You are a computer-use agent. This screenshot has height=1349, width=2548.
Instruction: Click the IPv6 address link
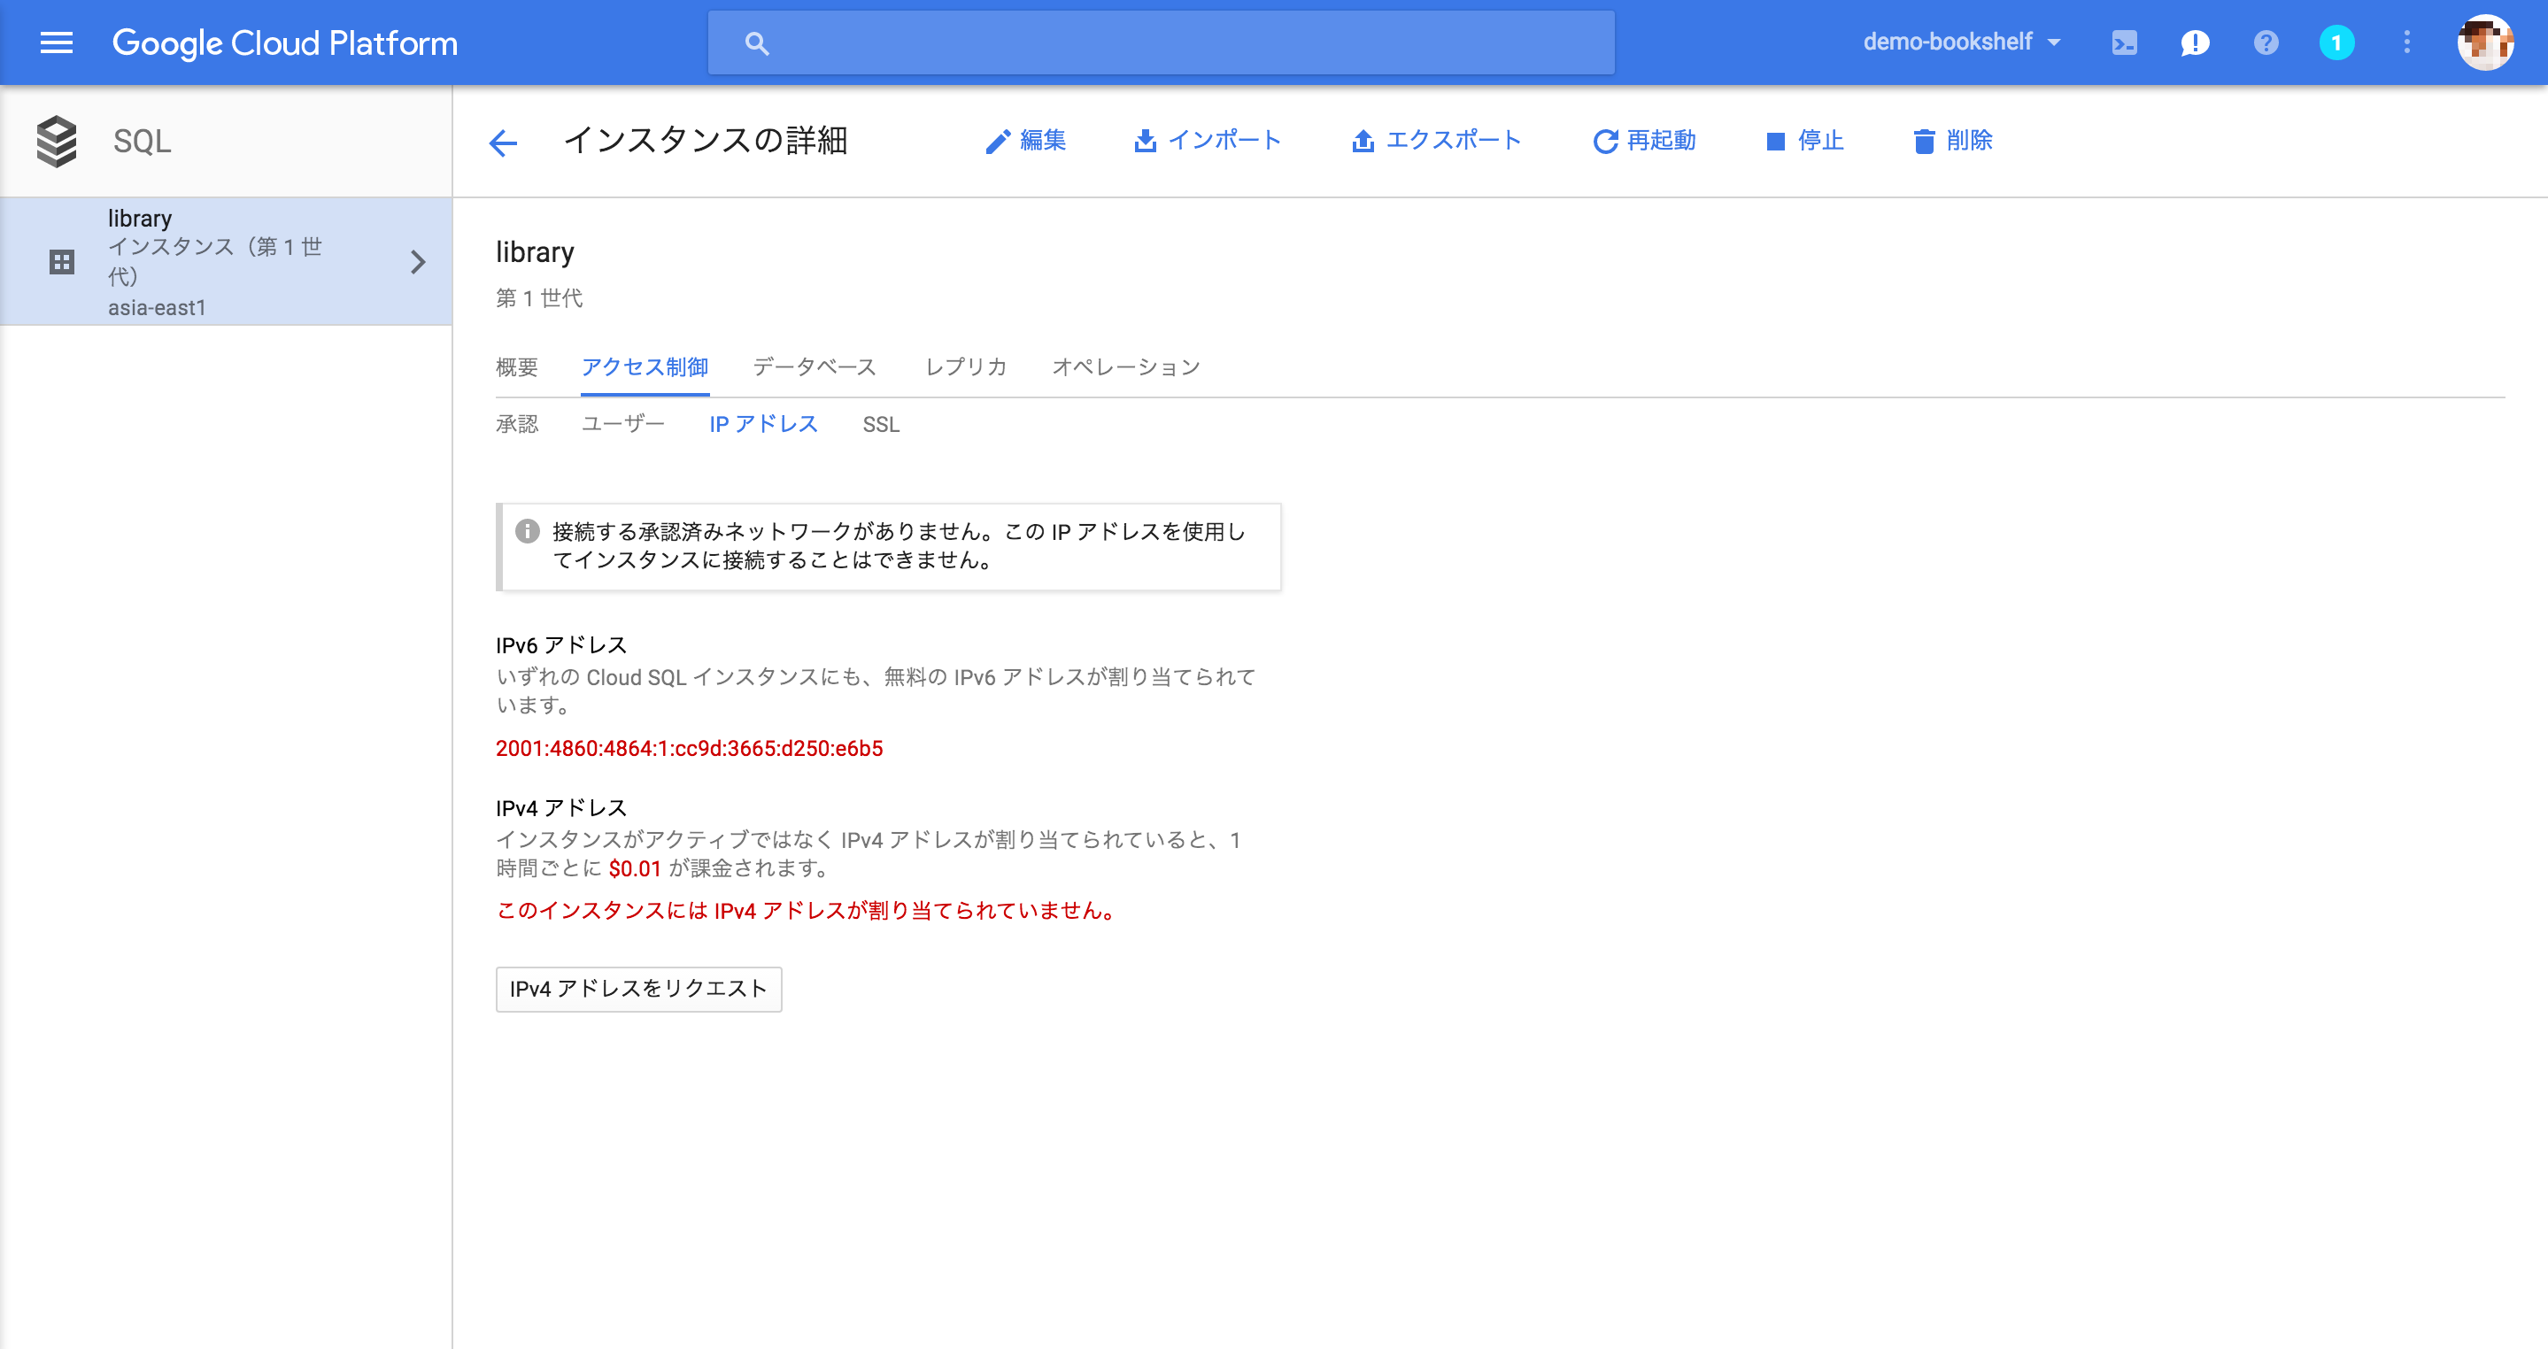[x=690, y=749]
